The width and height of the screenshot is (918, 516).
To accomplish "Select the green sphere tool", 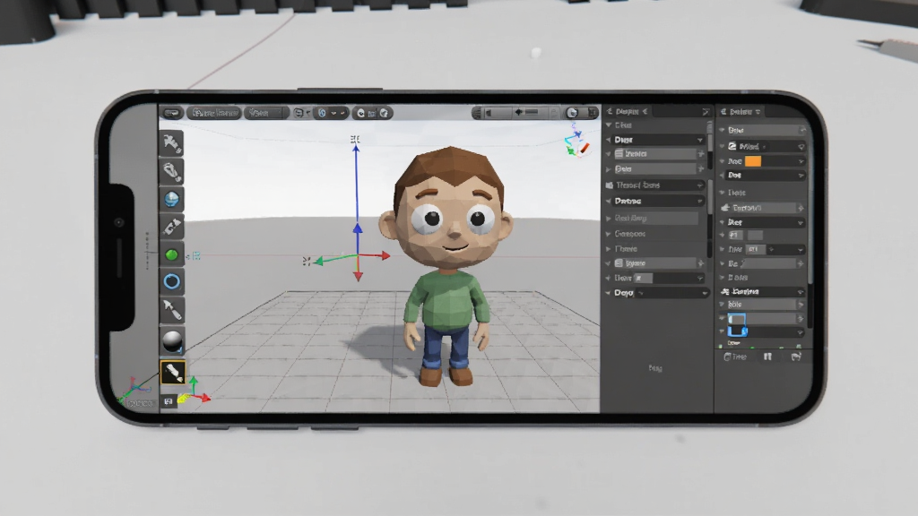I will (171, 255).
